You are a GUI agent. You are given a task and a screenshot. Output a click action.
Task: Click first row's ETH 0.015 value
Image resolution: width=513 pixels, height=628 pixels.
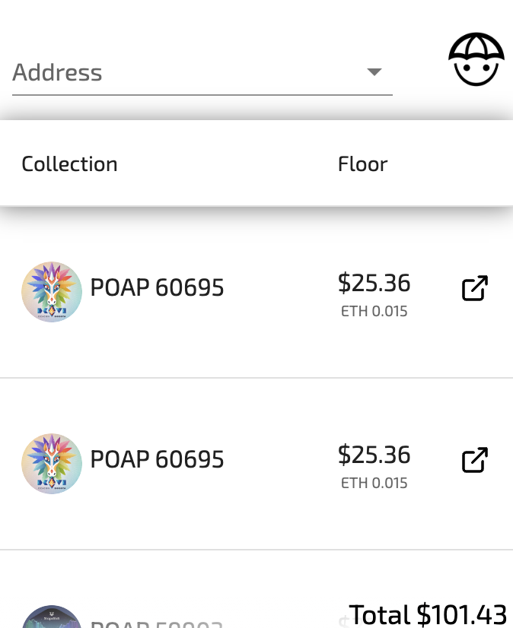pyautogui.click(x=374, y=312)
